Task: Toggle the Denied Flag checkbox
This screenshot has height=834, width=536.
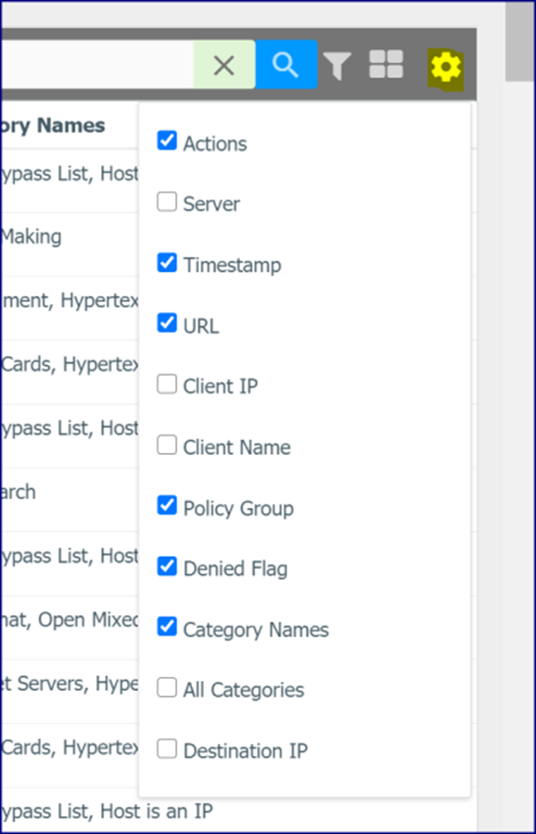Action: click(x=167, y=566)
